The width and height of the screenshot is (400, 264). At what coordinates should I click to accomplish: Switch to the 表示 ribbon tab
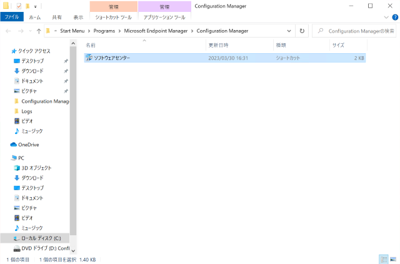coord(78,18)
